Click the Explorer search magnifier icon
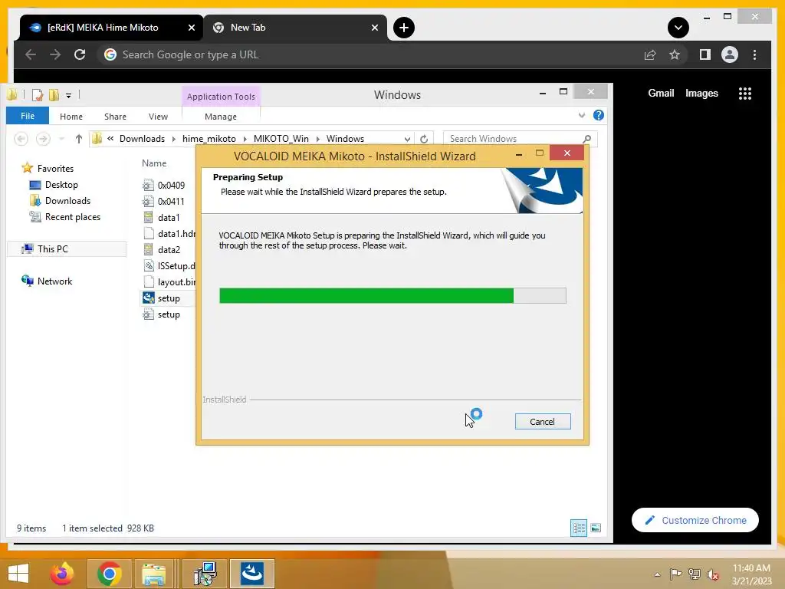The image size is (785, 589). tap(587, 139)
